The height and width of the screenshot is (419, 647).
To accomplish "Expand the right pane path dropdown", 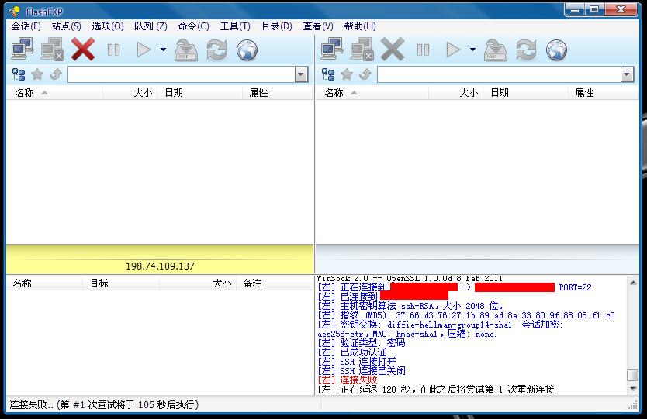I will click(627, 74).
